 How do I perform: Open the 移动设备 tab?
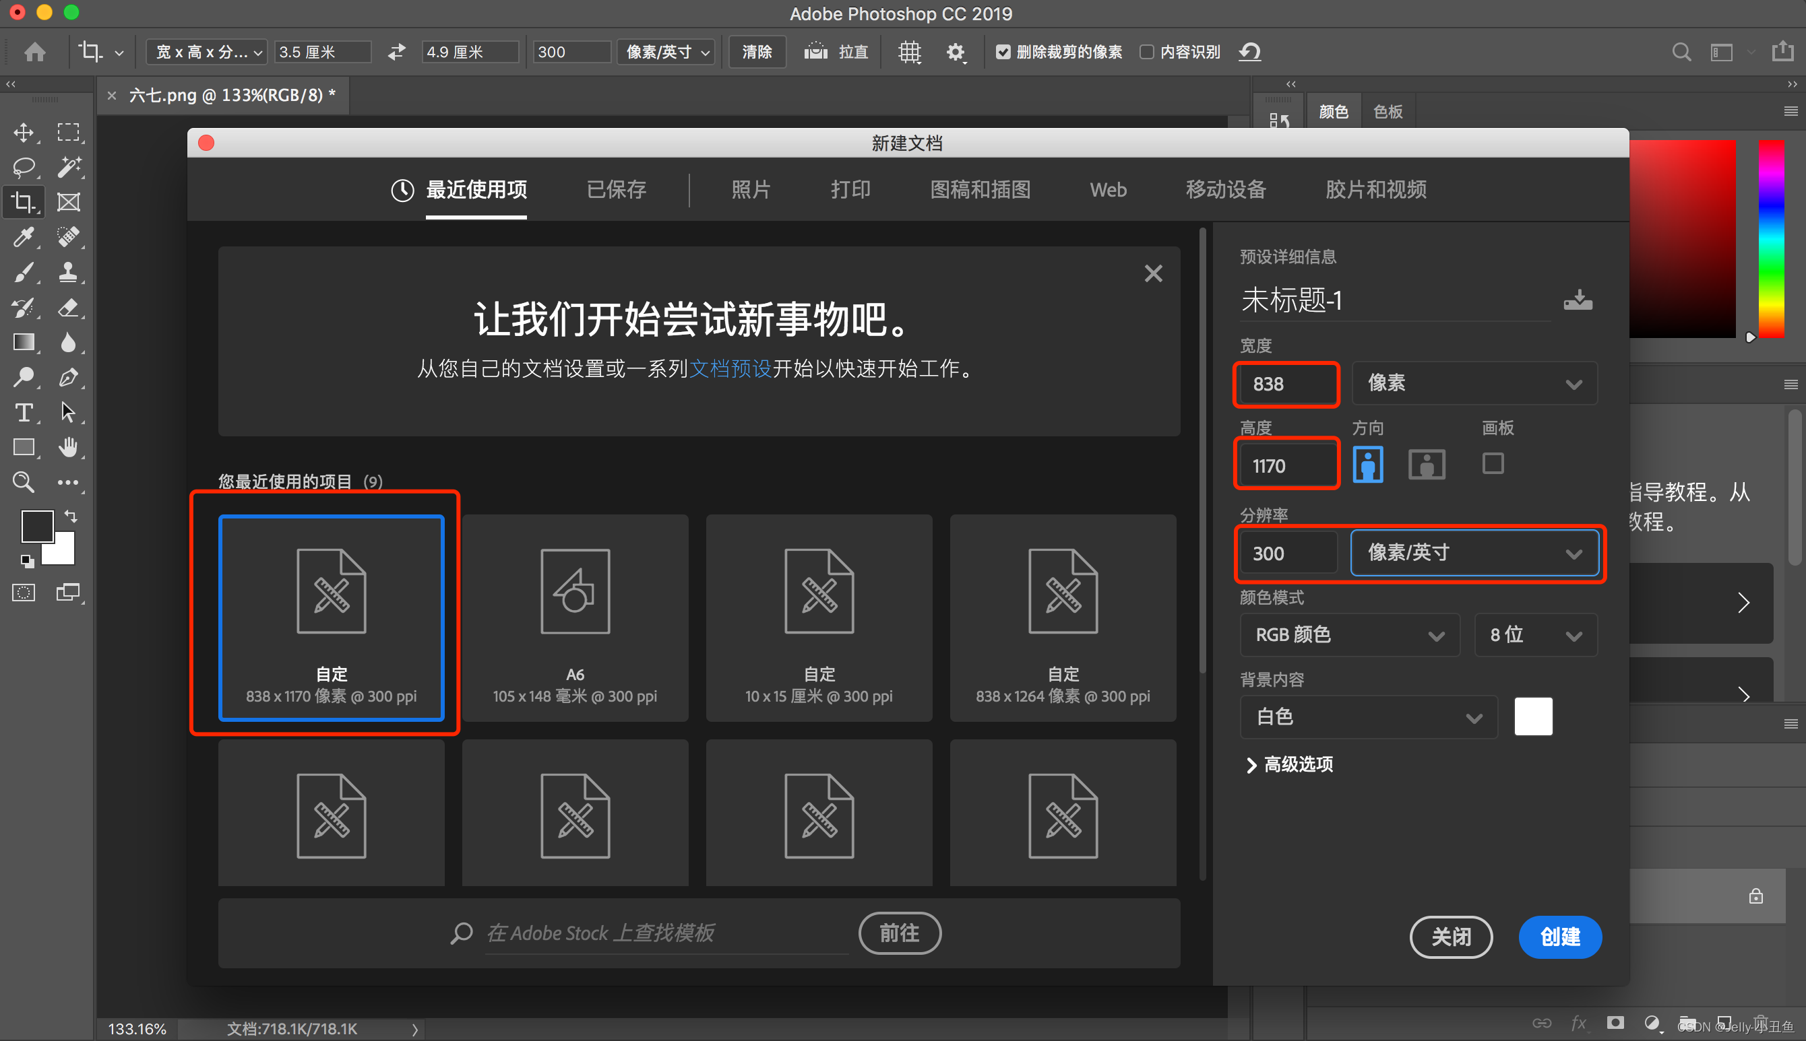[1226, 189]
